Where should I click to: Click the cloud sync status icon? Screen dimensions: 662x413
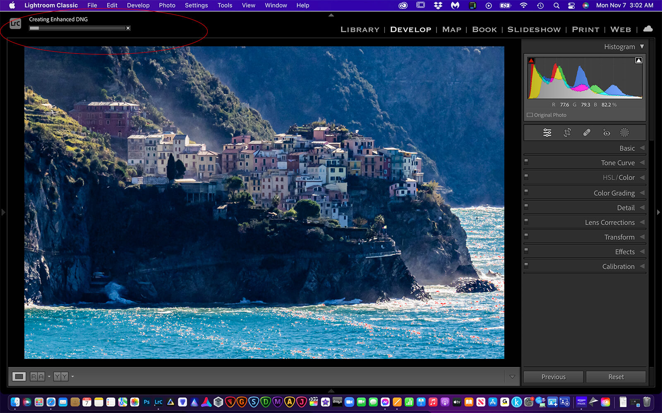[x=648, y=29]
